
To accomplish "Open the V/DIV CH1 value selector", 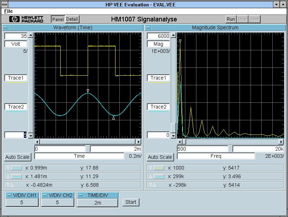I will pos(22,202).
